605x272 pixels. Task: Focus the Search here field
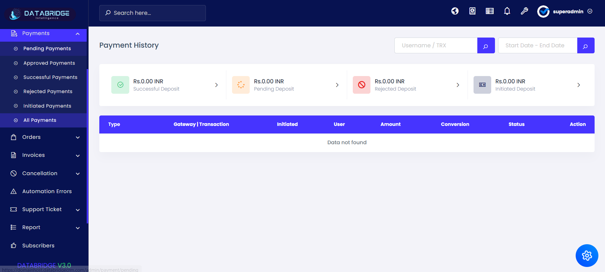click(153, 13)
